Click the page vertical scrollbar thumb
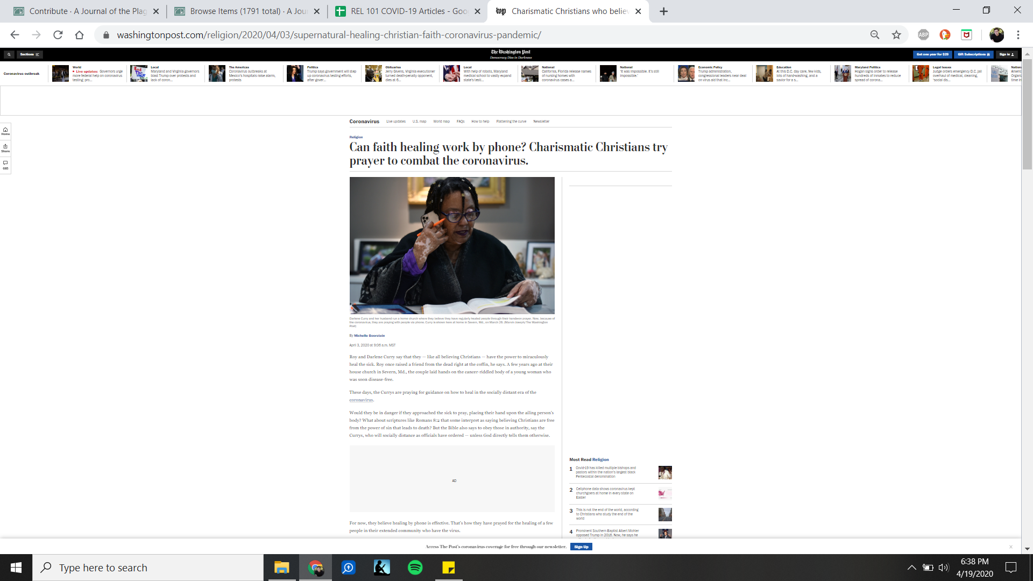This screenshot has height=581, width=1033. (1027, 113)
